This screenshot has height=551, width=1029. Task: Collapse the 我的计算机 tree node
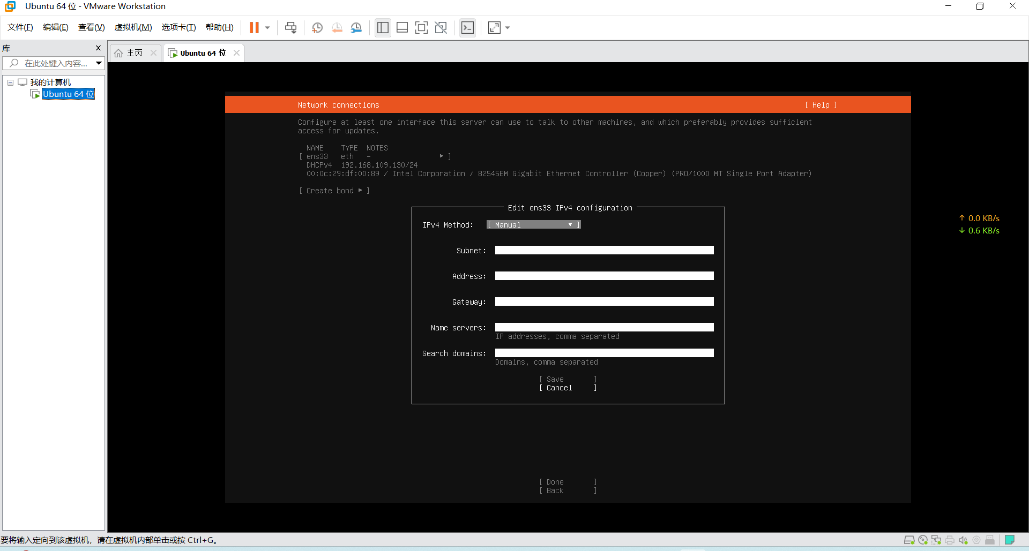pos(10,82)
